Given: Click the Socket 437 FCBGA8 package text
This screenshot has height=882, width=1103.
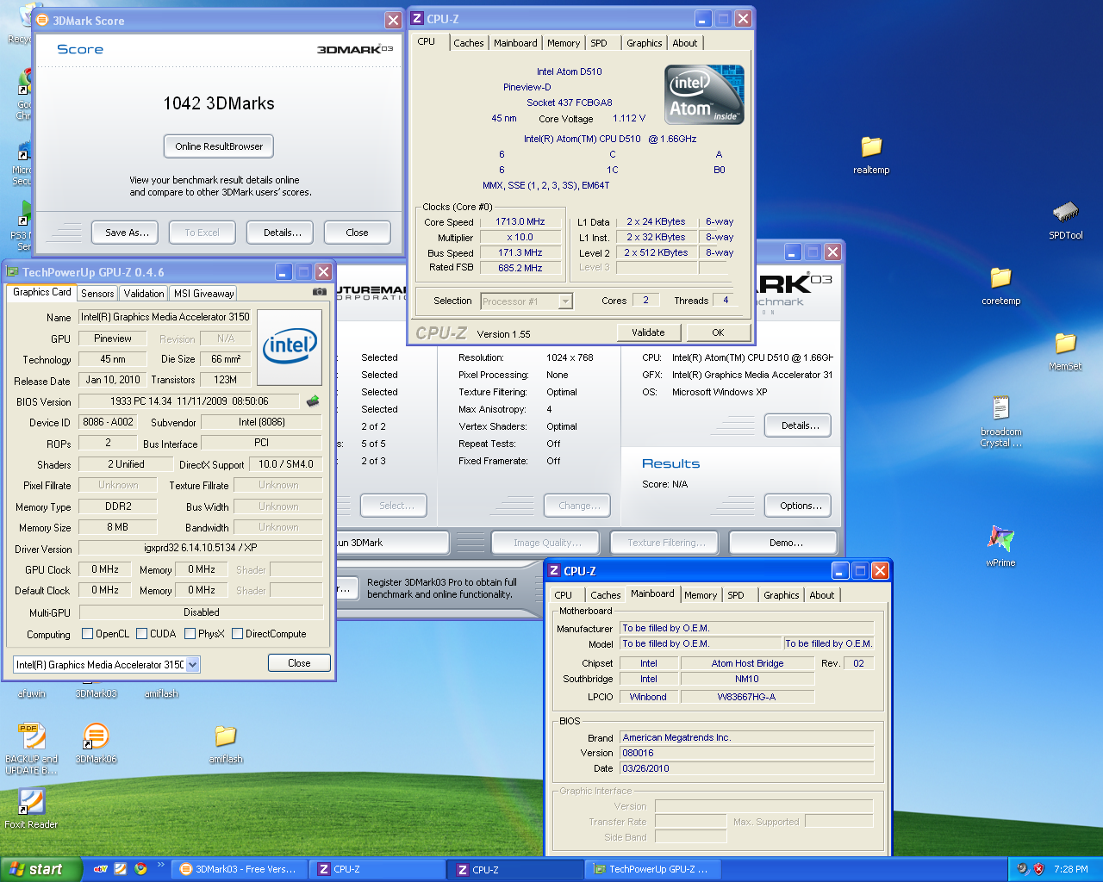Looking at the screenshot, I should tap(569, 102).
